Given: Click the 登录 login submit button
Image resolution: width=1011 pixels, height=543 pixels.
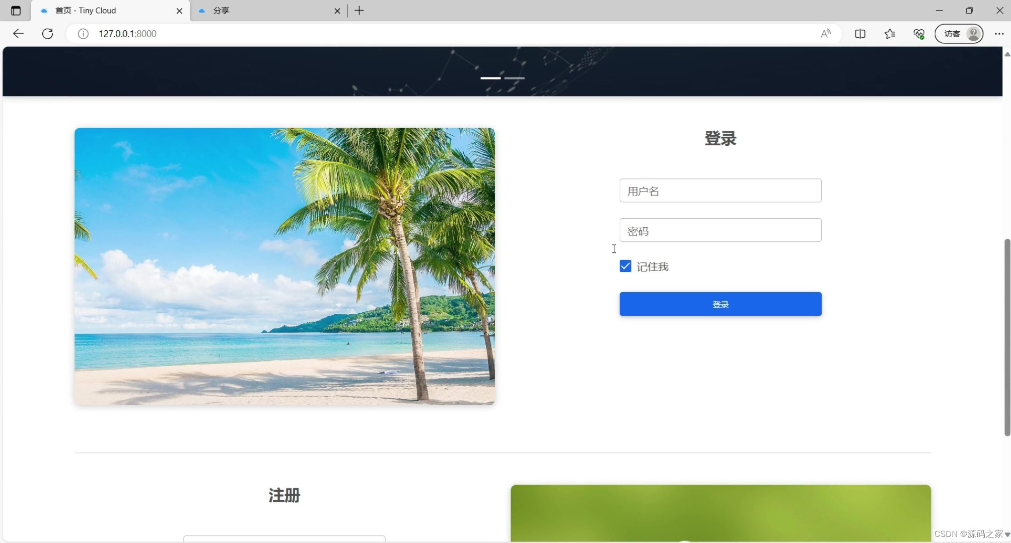Looking at the screenshot, I should 721,304.
